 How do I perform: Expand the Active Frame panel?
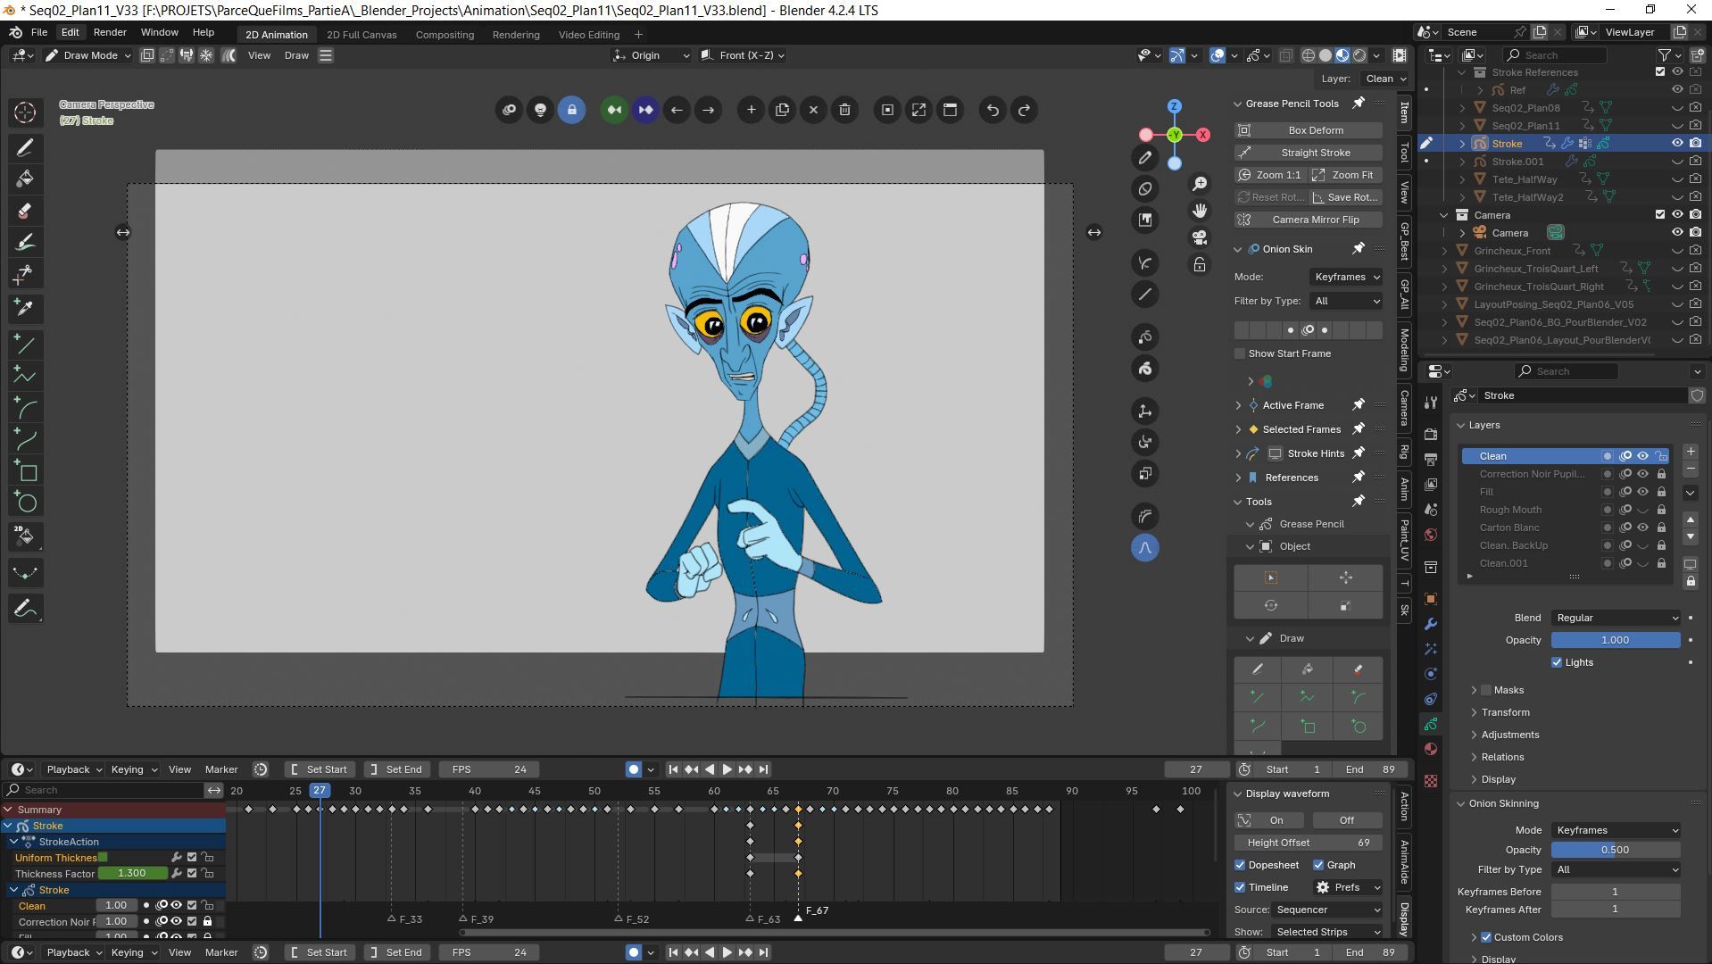tap(1238, 405)
